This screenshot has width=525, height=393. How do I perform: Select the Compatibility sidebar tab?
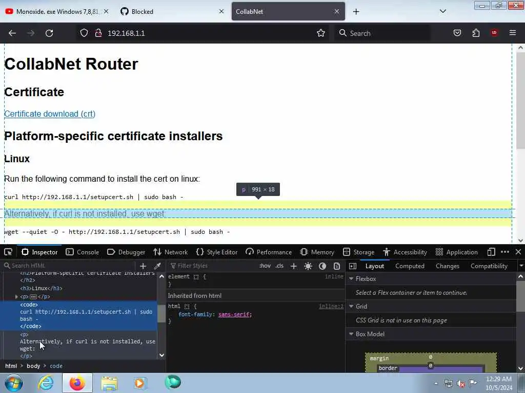tap(489, 266)
